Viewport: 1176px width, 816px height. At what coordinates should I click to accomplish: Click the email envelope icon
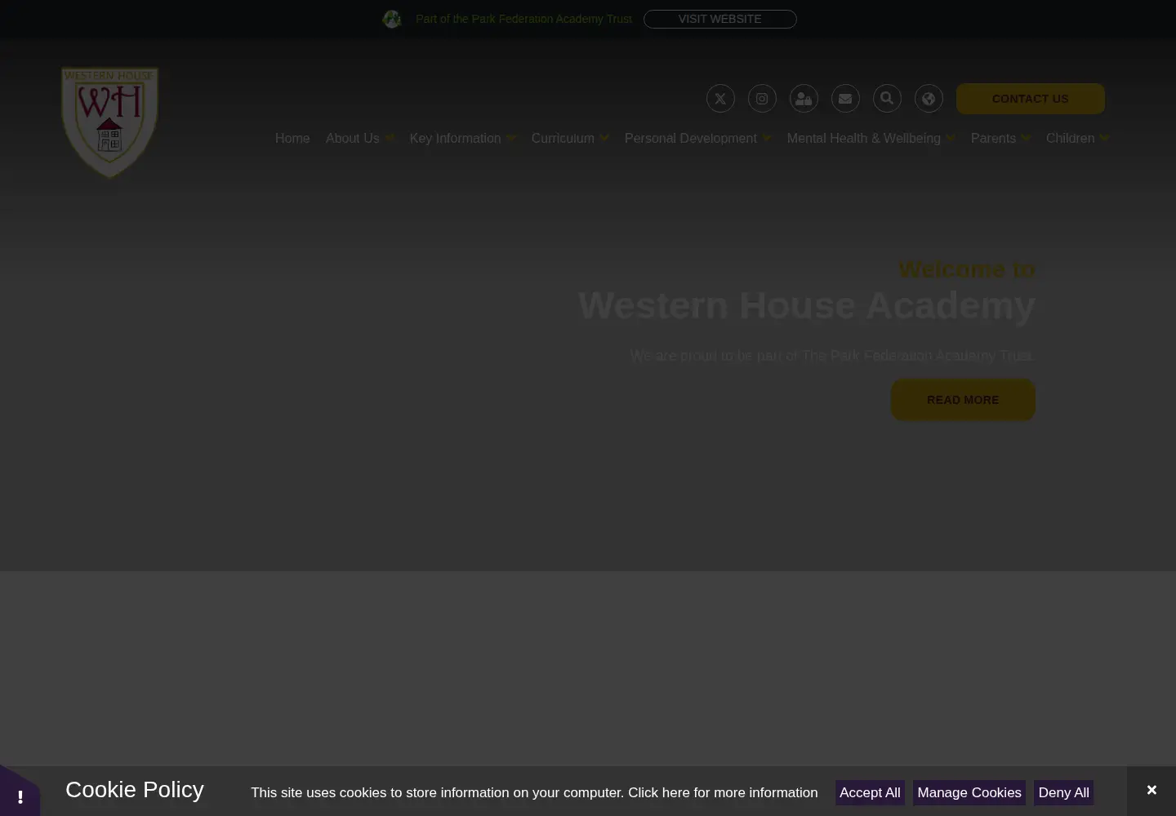845,99
